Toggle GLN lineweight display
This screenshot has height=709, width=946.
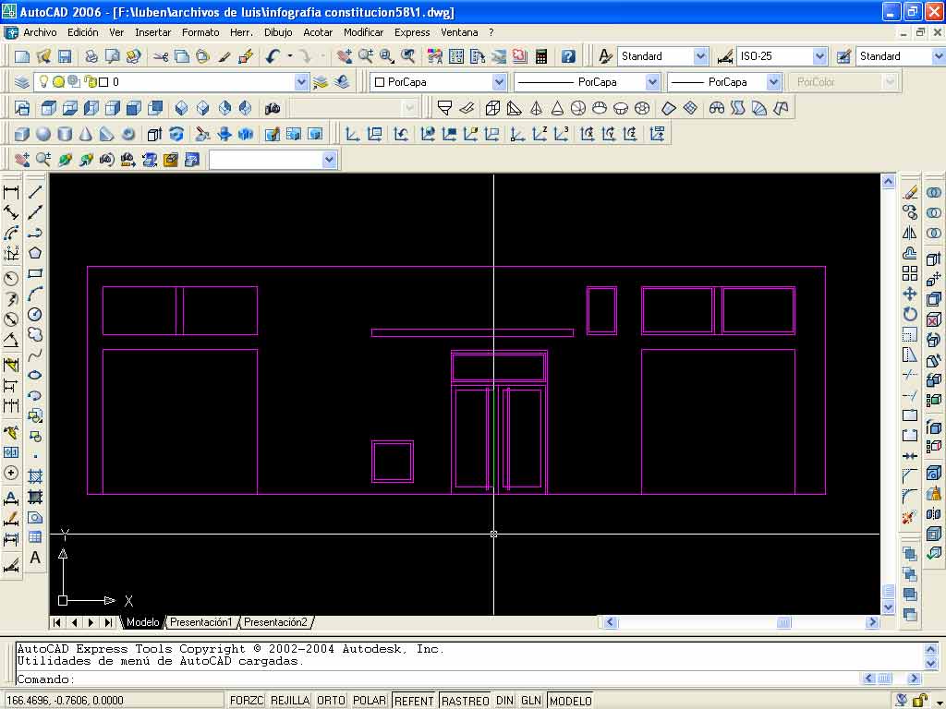point(531,701)
